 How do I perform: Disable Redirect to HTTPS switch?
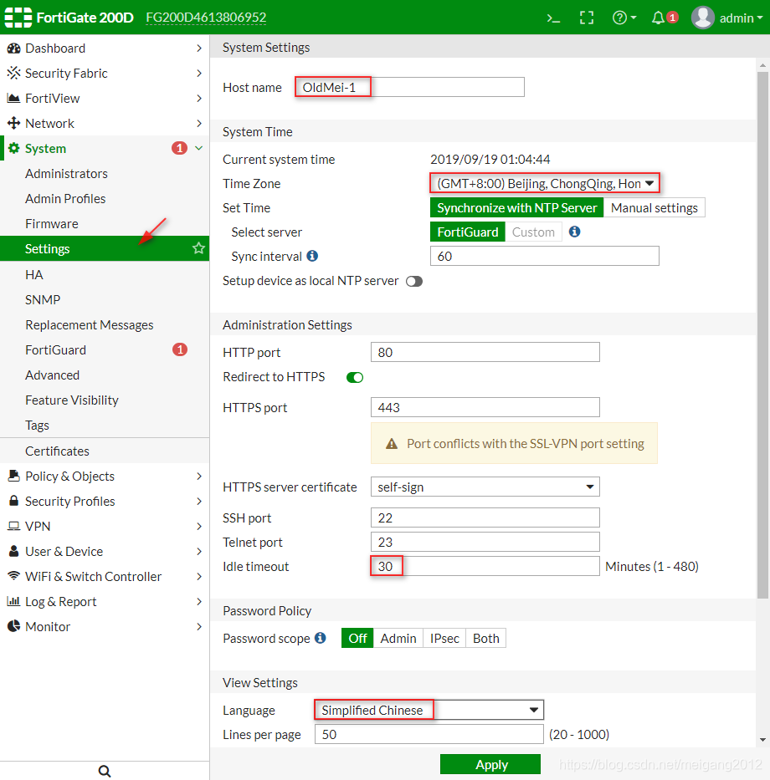tap(355, 378)
